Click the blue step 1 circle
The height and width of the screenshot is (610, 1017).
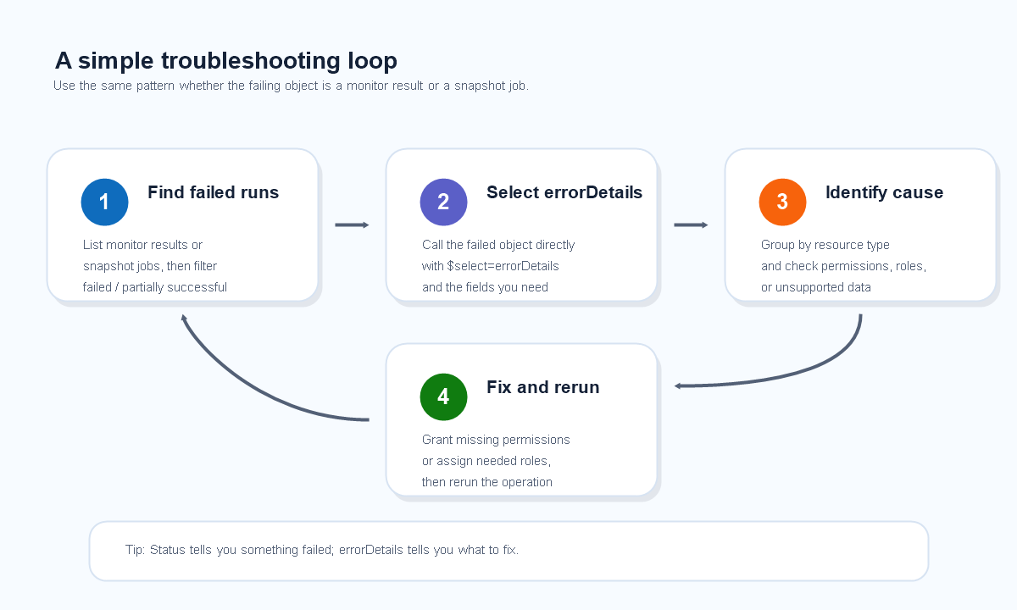tap(104, 202)
